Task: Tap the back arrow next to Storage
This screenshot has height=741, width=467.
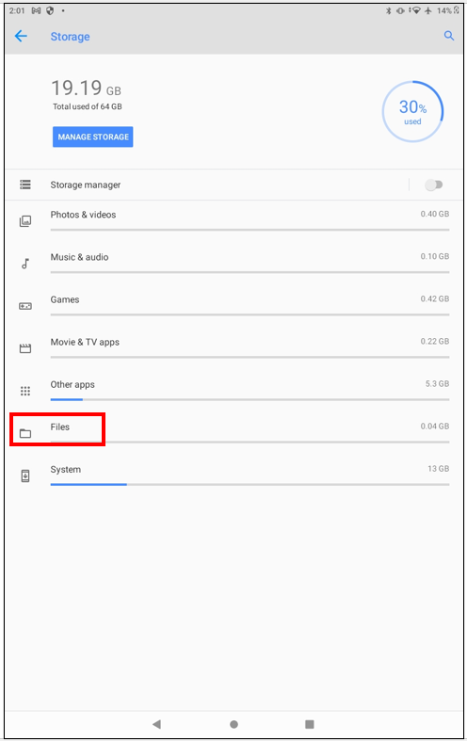Action: [21, 36]
